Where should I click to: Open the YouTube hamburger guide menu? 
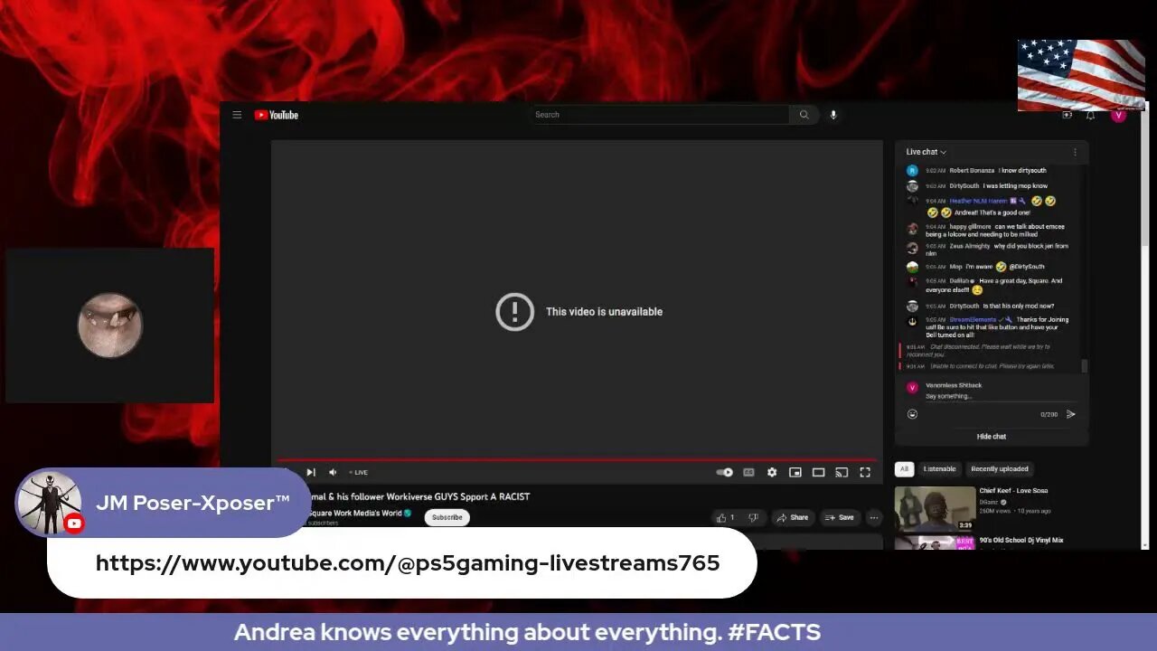pyautogui.click(x=237, y=115)
